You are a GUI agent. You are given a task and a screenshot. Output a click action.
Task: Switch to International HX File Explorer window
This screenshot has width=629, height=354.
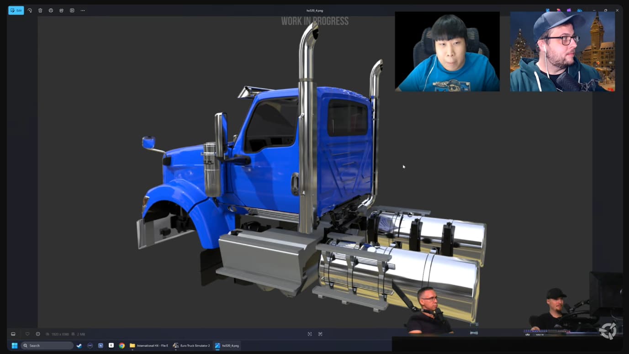[149, 346]
